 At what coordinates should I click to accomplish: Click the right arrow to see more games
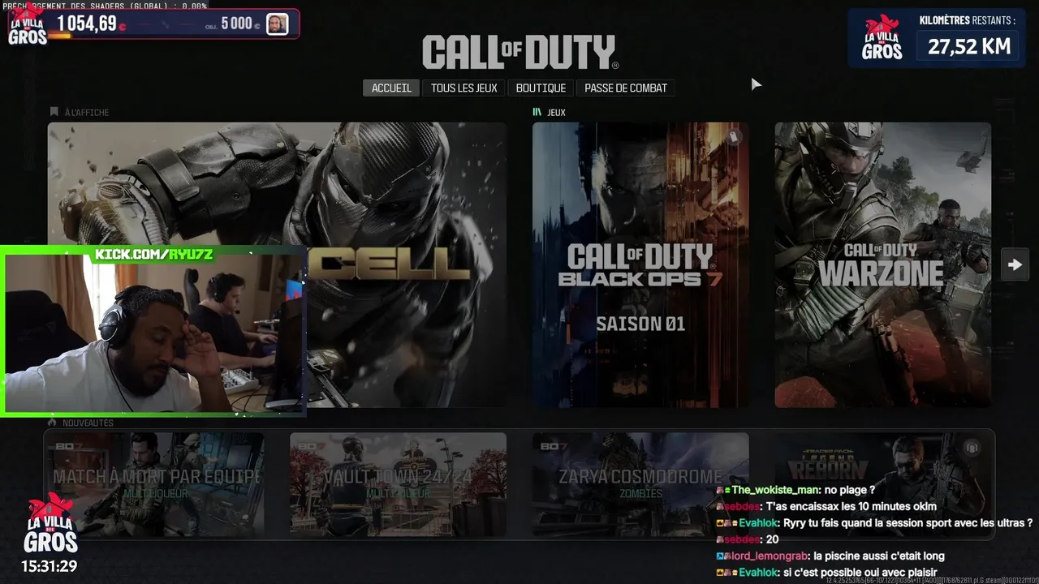(x=1015, y=264)
